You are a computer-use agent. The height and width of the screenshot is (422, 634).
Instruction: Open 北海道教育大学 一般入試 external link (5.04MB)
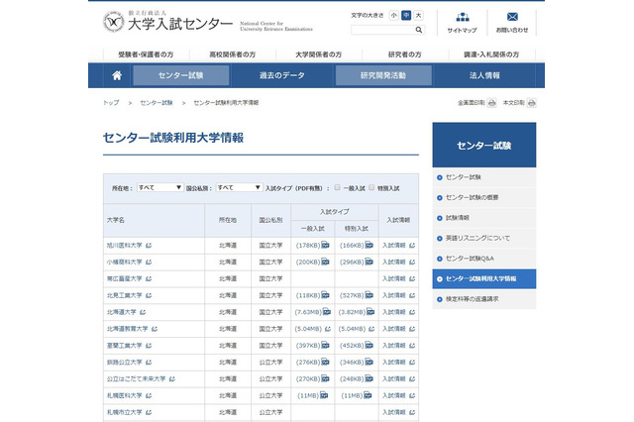(313, 329)
